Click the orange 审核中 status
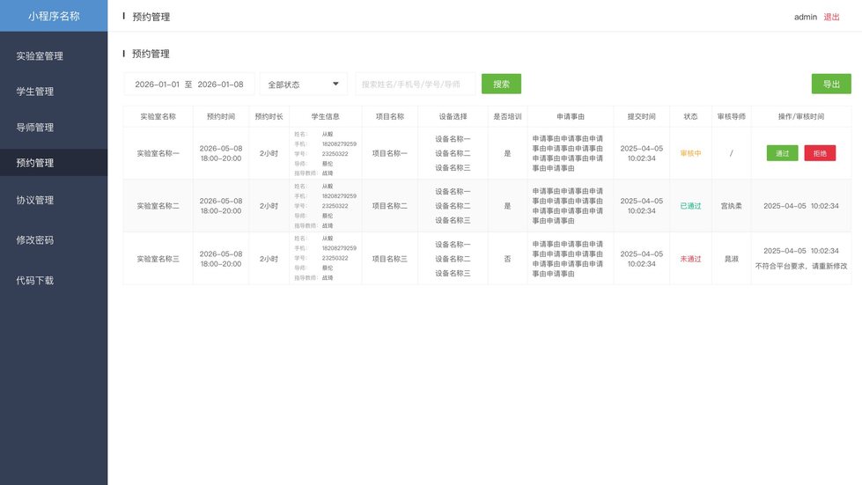Image resolution: width=862 pixels, height=485 pixels. click(690, 153)
